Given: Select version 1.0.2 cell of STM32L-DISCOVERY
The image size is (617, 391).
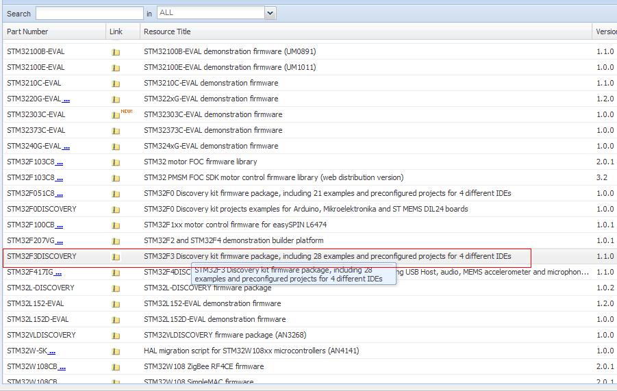Looking at the screenshot, I should pos(605,288).
